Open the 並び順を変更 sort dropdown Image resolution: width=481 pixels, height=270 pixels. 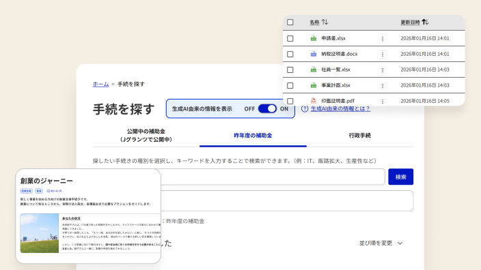381,243
